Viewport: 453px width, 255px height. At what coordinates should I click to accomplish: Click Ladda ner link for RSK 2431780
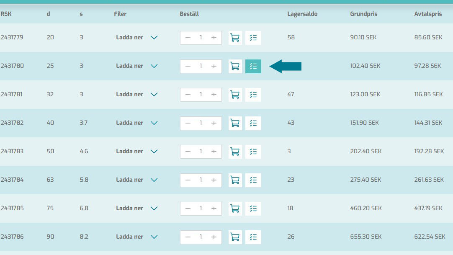point(130,66)
